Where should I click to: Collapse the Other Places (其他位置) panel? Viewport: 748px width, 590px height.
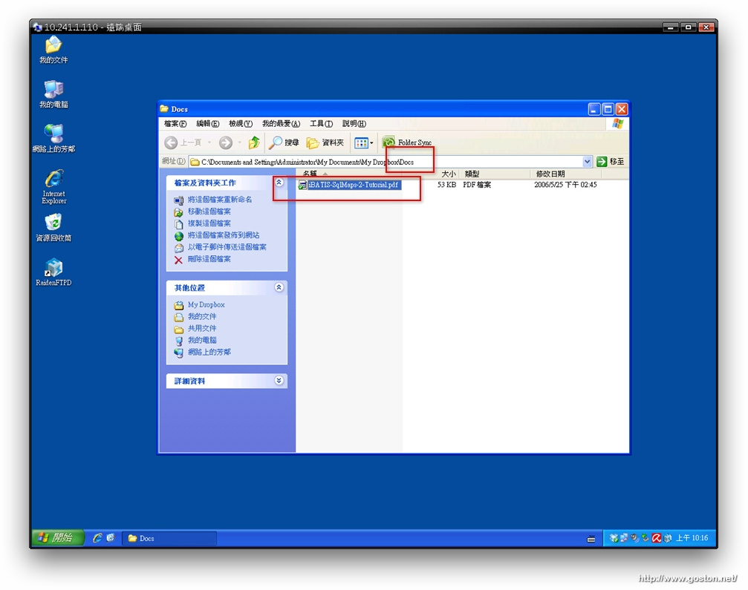click(279, 287)
